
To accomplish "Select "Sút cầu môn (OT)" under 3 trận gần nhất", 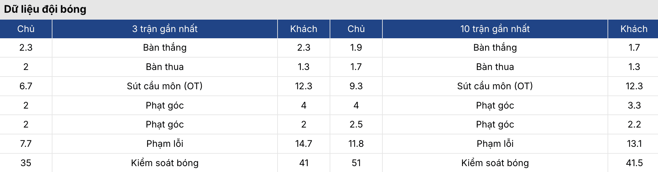I will 164,86.
